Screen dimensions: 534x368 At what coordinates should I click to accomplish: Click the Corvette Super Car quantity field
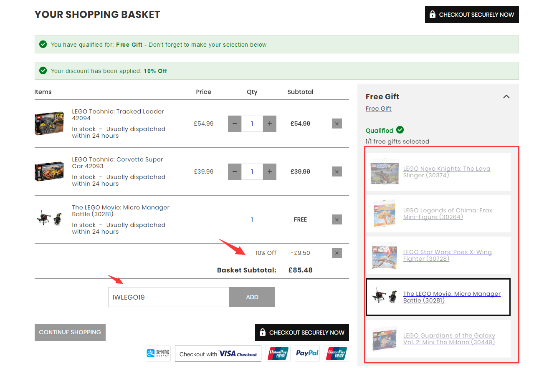click(252, 172)
